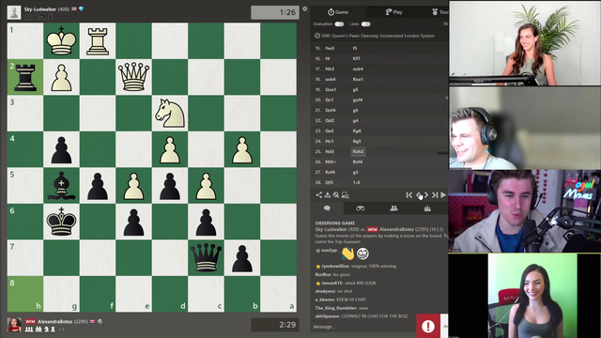The width and height of the screenshot is (601, 338).
Task: Click the waving hand emoji in chat
Action: coord(347,253)
